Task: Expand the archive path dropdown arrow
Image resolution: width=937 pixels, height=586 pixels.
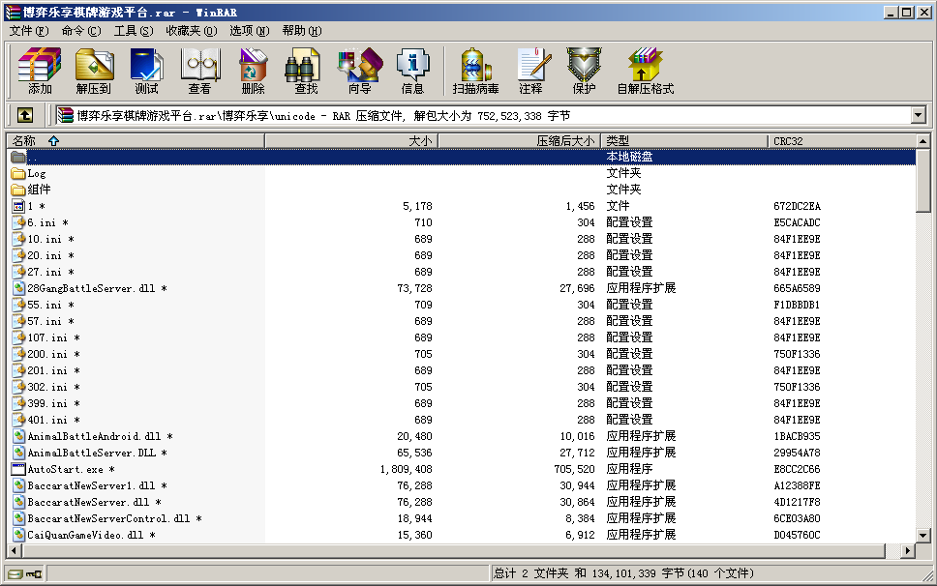Action: point(919,116)
